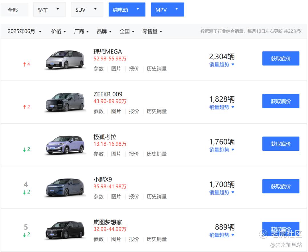This screenshot has width=308, height=252.
Task: View 图片 for 理想MEGA
Action: [x=116, y=69]
